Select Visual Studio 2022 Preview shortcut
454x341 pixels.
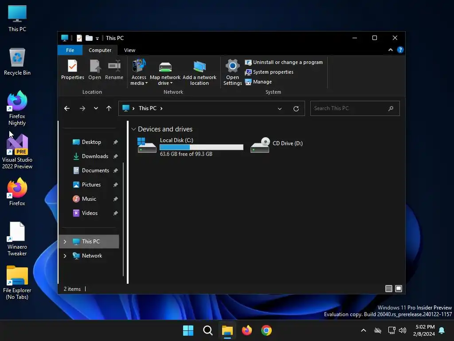(17, 151)
